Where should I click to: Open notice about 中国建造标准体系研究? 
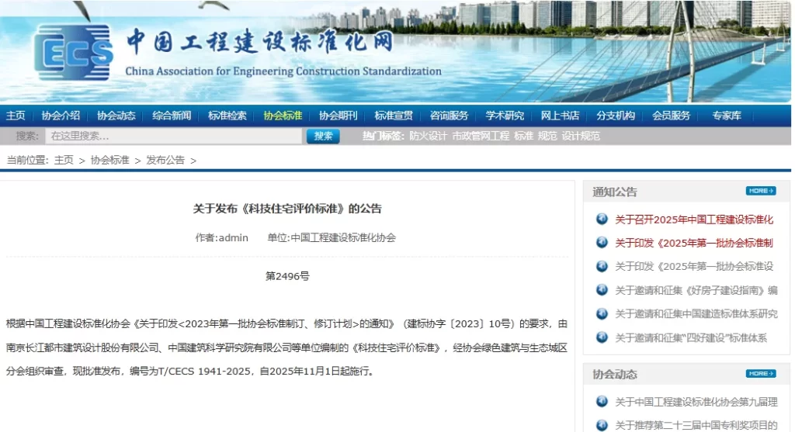pos(696,314)
